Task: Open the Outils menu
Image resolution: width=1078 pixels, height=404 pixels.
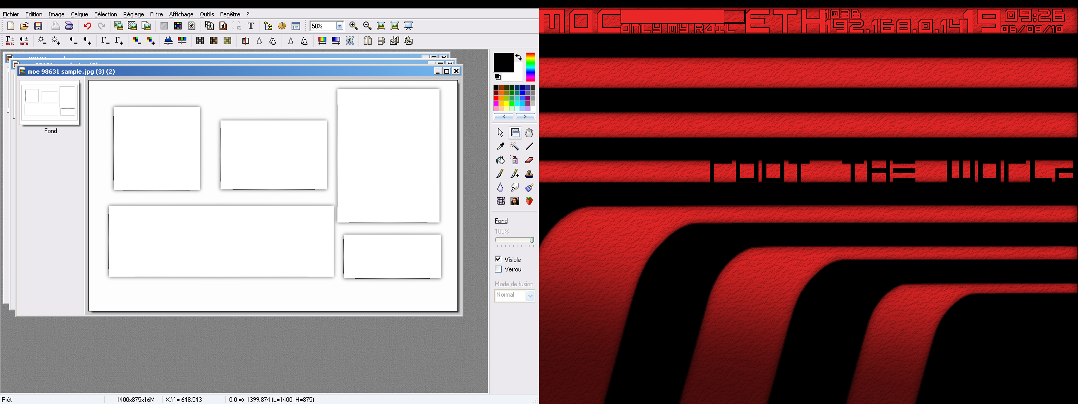Action: [207, 14]
